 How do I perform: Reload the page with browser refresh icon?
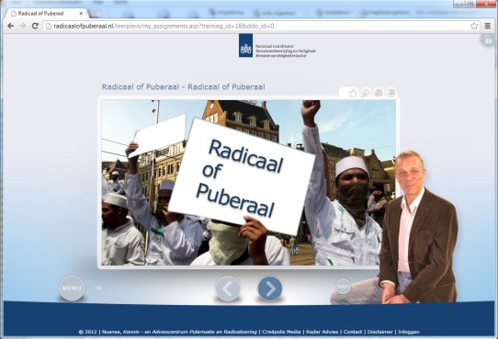35,26
